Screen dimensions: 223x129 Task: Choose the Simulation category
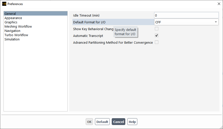coord(12,39)
